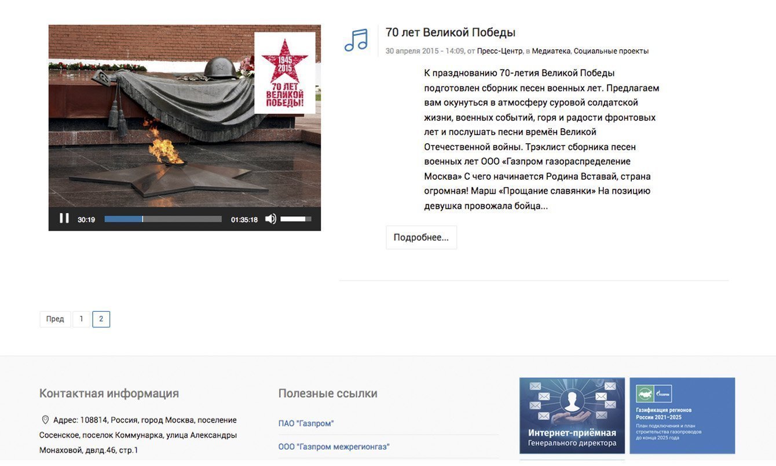Open the Социальные проекты category link

pyautogui.click(x=611, y=51)
